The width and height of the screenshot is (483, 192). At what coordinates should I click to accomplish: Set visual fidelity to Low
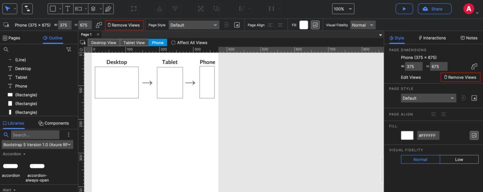pyautogui.click(x=459, y=159)
